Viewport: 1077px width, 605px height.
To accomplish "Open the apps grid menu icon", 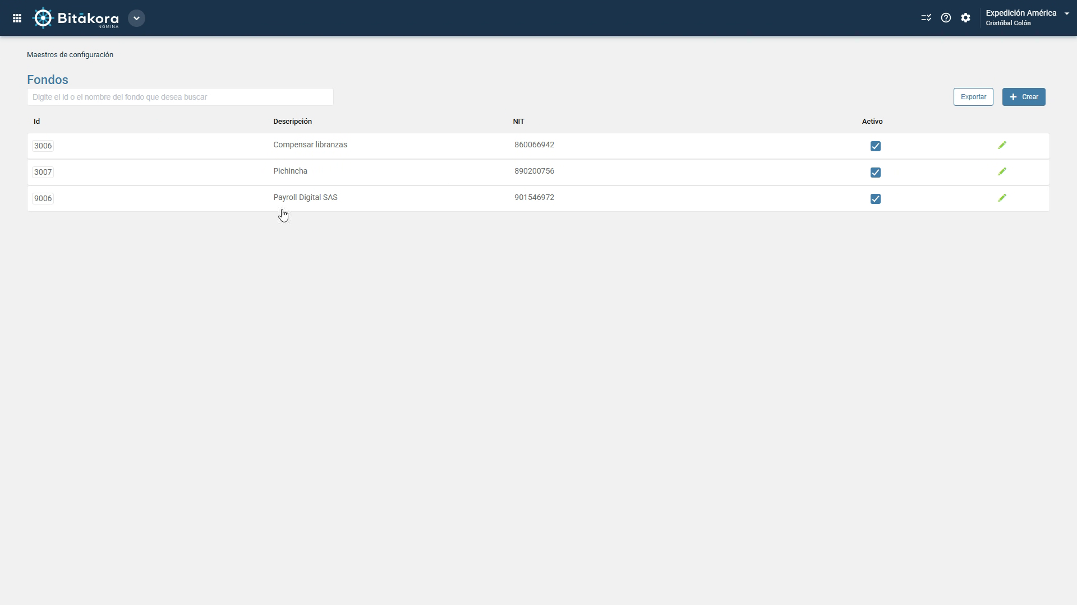I will coord(17,18).
